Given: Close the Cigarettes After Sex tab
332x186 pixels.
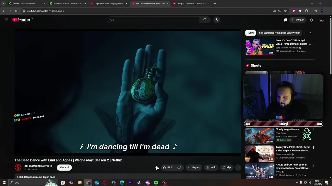Looking at the screenshot, I should click(127, 4).
